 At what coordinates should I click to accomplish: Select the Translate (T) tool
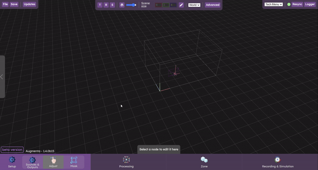[100, 5]
